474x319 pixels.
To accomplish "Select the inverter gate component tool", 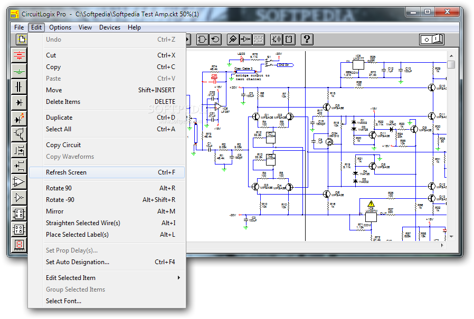I will pyautogui.click(x=19, y=198).
